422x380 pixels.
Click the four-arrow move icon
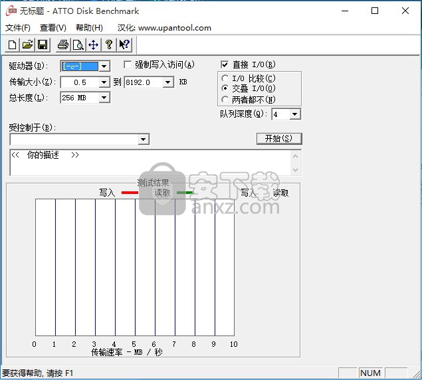tap(94, 45)
